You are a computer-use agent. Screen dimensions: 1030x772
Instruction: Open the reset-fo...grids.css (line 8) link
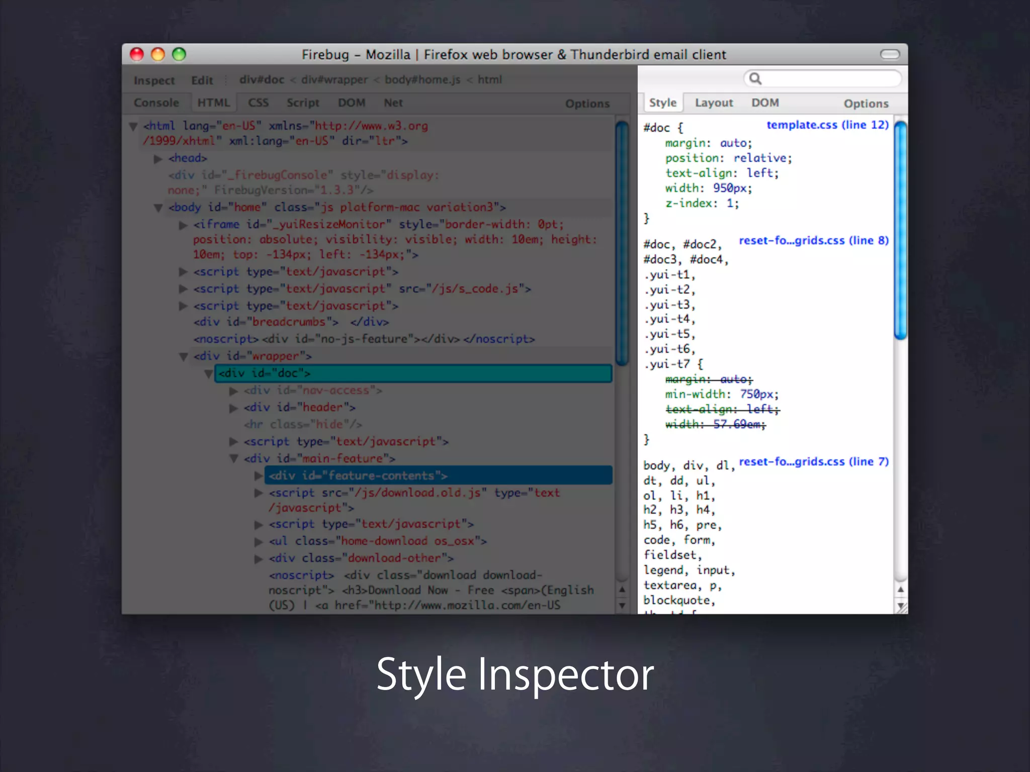tap(813, 240)
